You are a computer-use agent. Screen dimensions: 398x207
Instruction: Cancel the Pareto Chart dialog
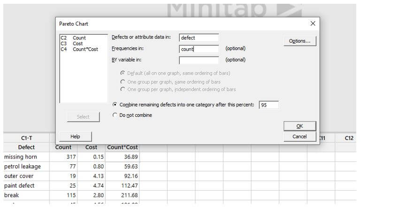[299, 137]
